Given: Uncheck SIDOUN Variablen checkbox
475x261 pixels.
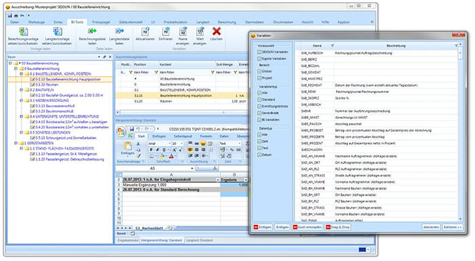Looking at the screenshot, I should 259,52.
